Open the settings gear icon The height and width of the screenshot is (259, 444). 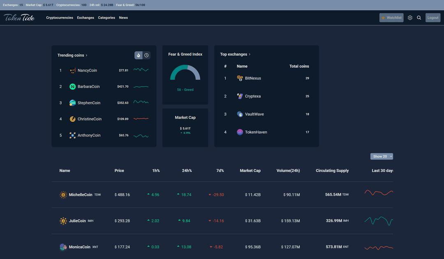click(x=410, y=18)
